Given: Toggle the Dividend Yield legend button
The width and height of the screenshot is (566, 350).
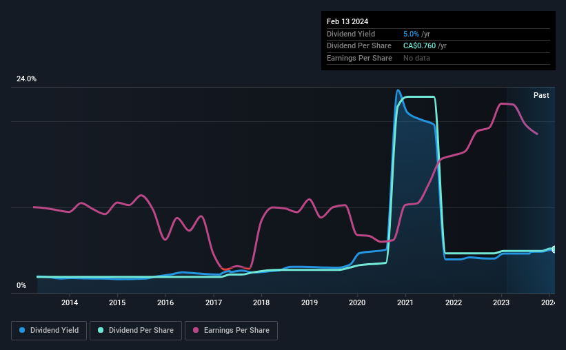Looking at the screenshot, I should (x=49, y=331).
